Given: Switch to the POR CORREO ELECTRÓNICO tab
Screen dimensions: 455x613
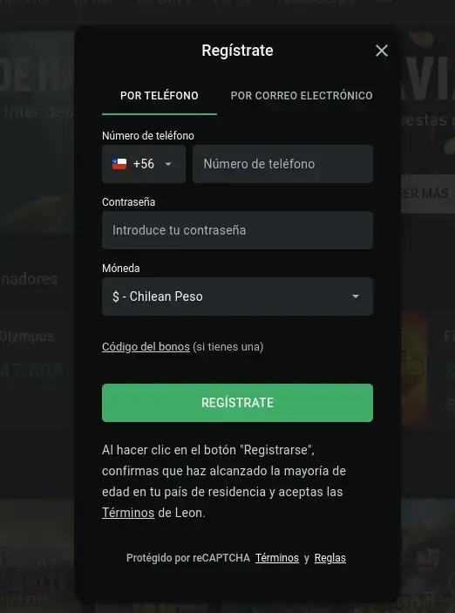Looking at the screenshot, I should pos(302,96).
